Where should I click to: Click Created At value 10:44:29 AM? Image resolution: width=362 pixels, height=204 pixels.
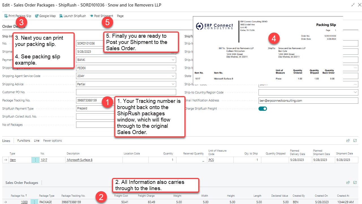(x=345, y=202)
